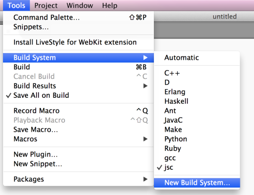Toggle Save All on Build option
The height and width of the screenshot is (195, 254).
pyautogui.click(x=78, y=95)
